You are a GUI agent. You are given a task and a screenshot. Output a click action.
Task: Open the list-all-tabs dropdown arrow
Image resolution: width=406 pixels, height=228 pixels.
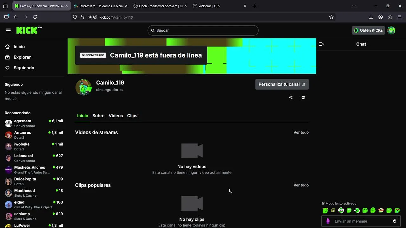click(354, 6)
